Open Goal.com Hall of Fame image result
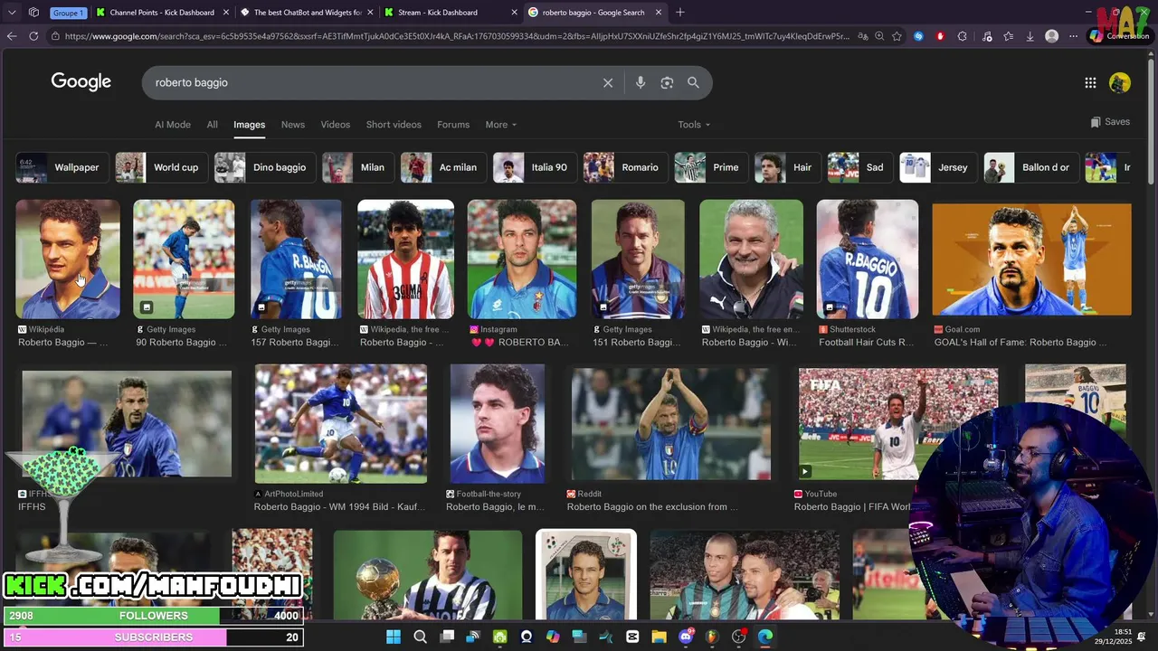The image size is (1158, 651). 1031,259
